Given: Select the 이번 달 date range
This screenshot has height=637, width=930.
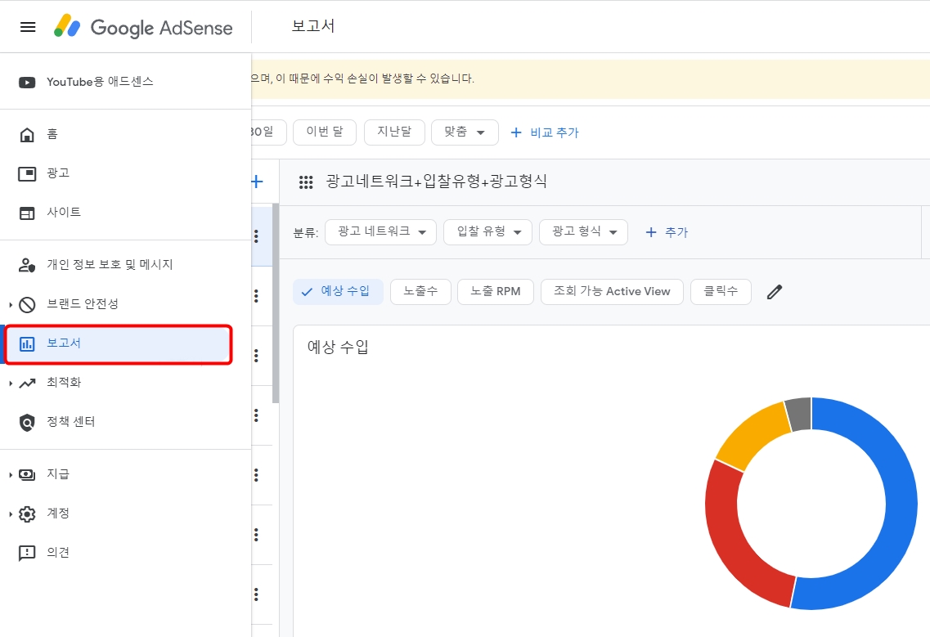Looking at the screenshot, I should (x=325, y=132).
